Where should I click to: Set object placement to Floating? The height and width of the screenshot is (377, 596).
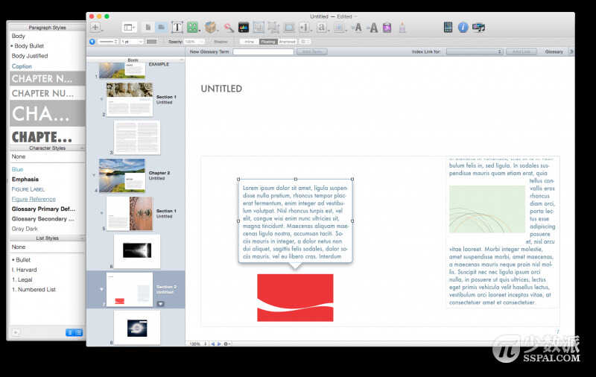(268, 42)
